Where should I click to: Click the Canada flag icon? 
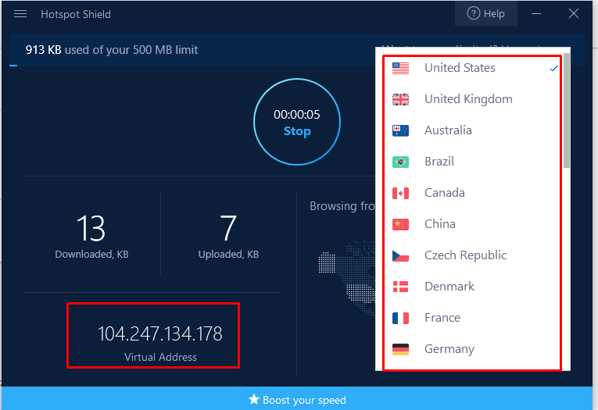click(x=400, y=193)
